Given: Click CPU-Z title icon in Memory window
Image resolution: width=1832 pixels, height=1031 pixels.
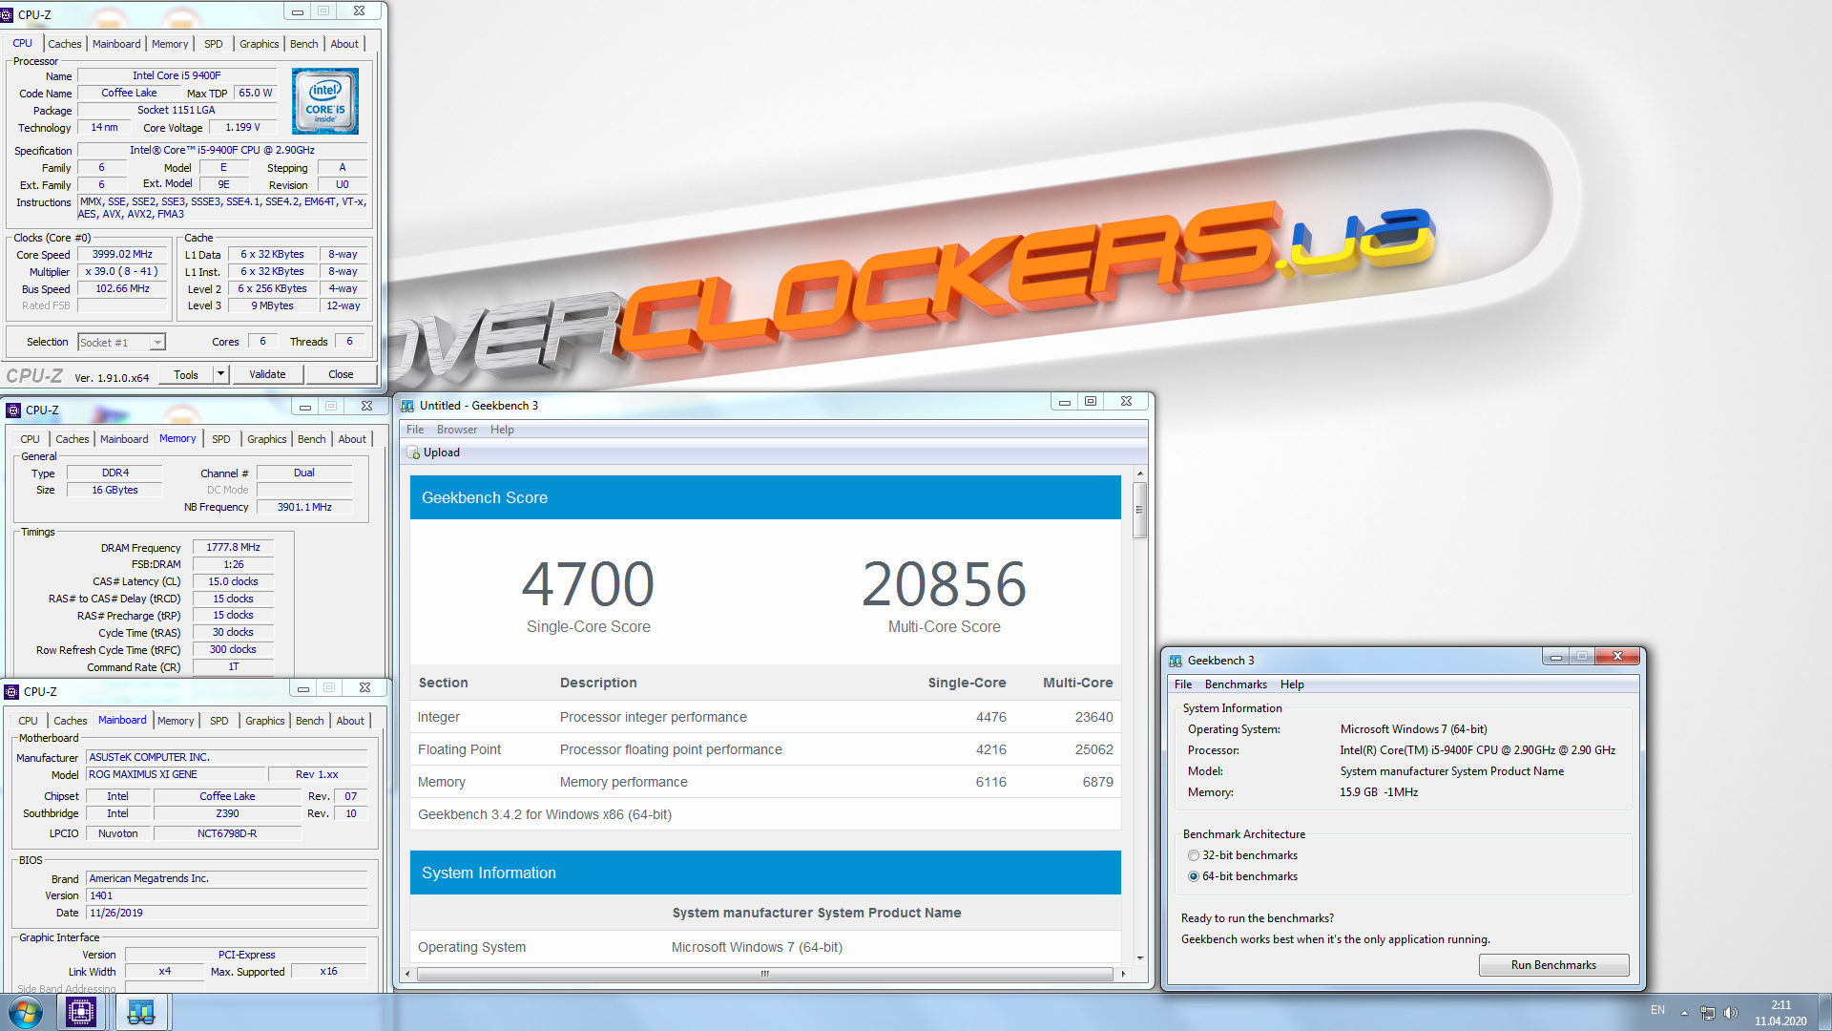Looking at the screenshot, I should pyautogui.click(x=13, y=410).
